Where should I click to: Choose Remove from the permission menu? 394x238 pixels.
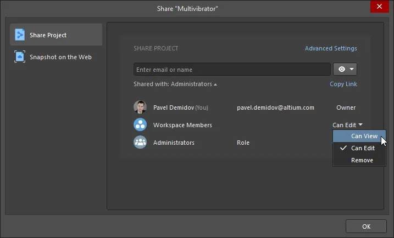[359, 160]
